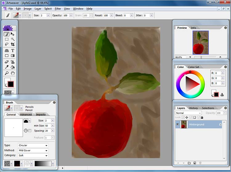Select the Crop tool
This screenshot has width=231, height=172.
13,44
